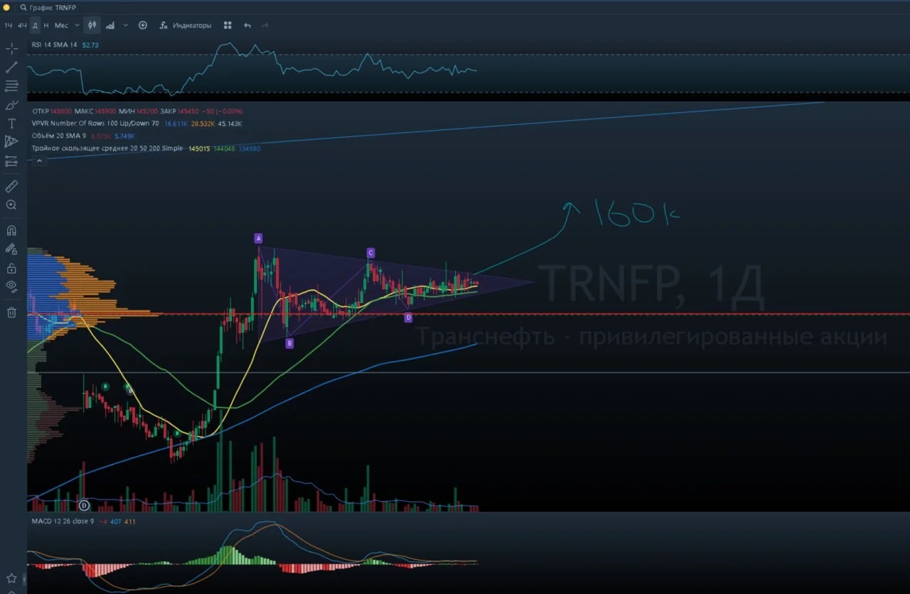Click the redo arrow icon
The image size is (910, 594).
pyautogui.click(x=265, y=25)
